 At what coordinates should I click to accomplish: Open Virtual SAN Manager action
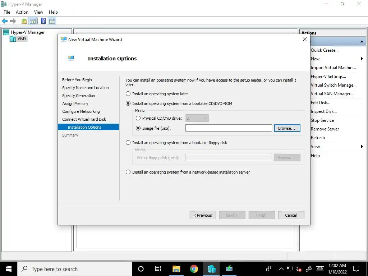tap(332, 94)
